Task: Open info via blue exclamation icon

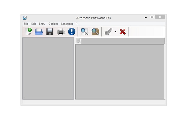Action: tap(72, 32)
